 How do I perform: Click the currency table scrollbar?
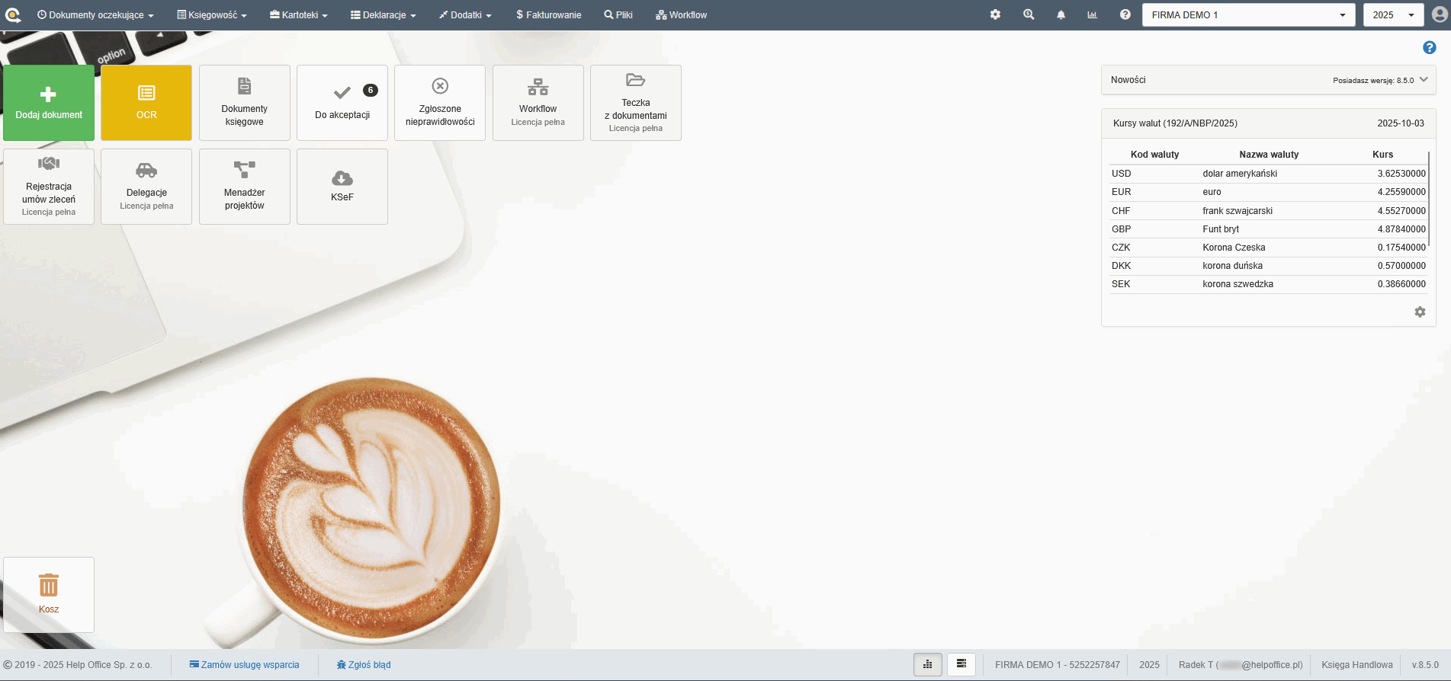pos(1428,200)
